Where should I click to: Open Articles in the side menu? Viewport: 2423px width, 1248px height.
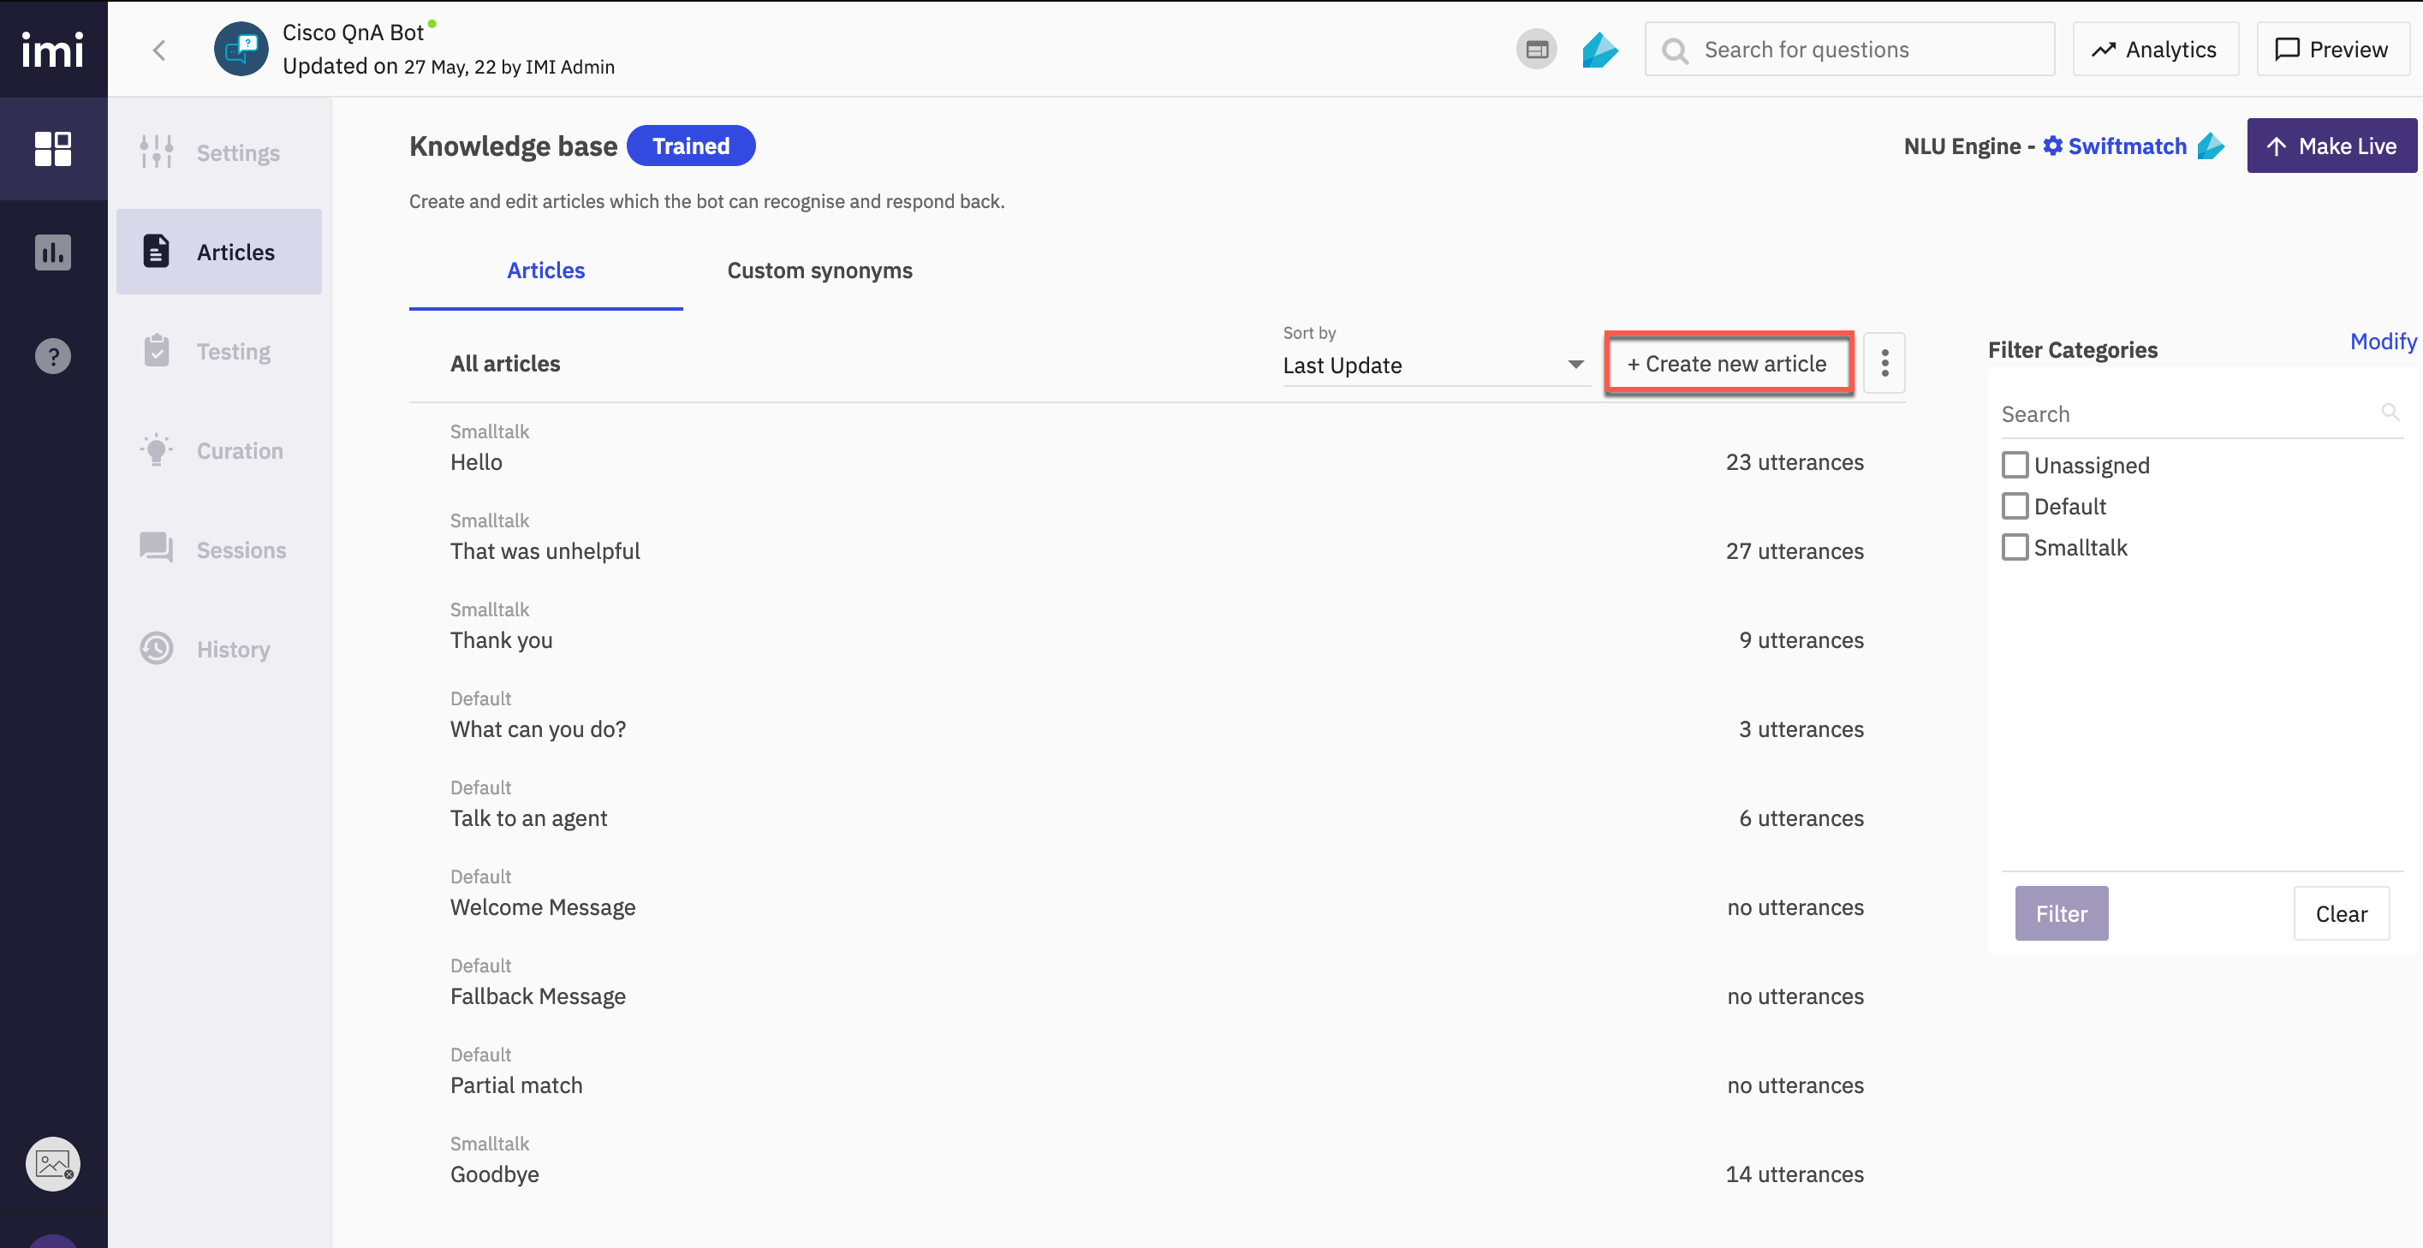pyautogui.click(x=219, y=252)
